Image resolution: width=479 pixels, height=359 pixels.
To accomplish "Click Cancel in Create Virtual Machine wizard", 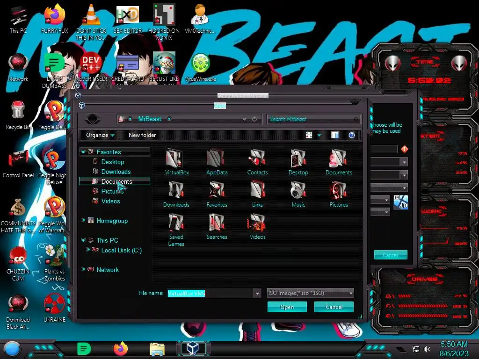I will pyautogui.click(x=391, y=255).
